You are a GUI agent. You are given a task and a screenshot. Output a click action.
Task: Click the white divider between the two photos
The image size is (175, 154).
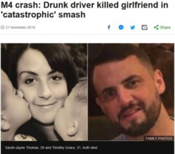(x=87, y=92)
